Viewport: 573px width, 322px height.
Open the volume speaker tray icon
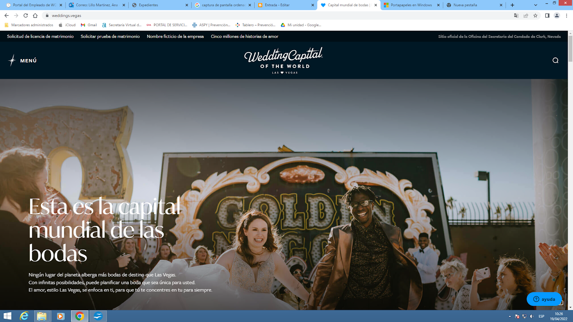point(531,316)
